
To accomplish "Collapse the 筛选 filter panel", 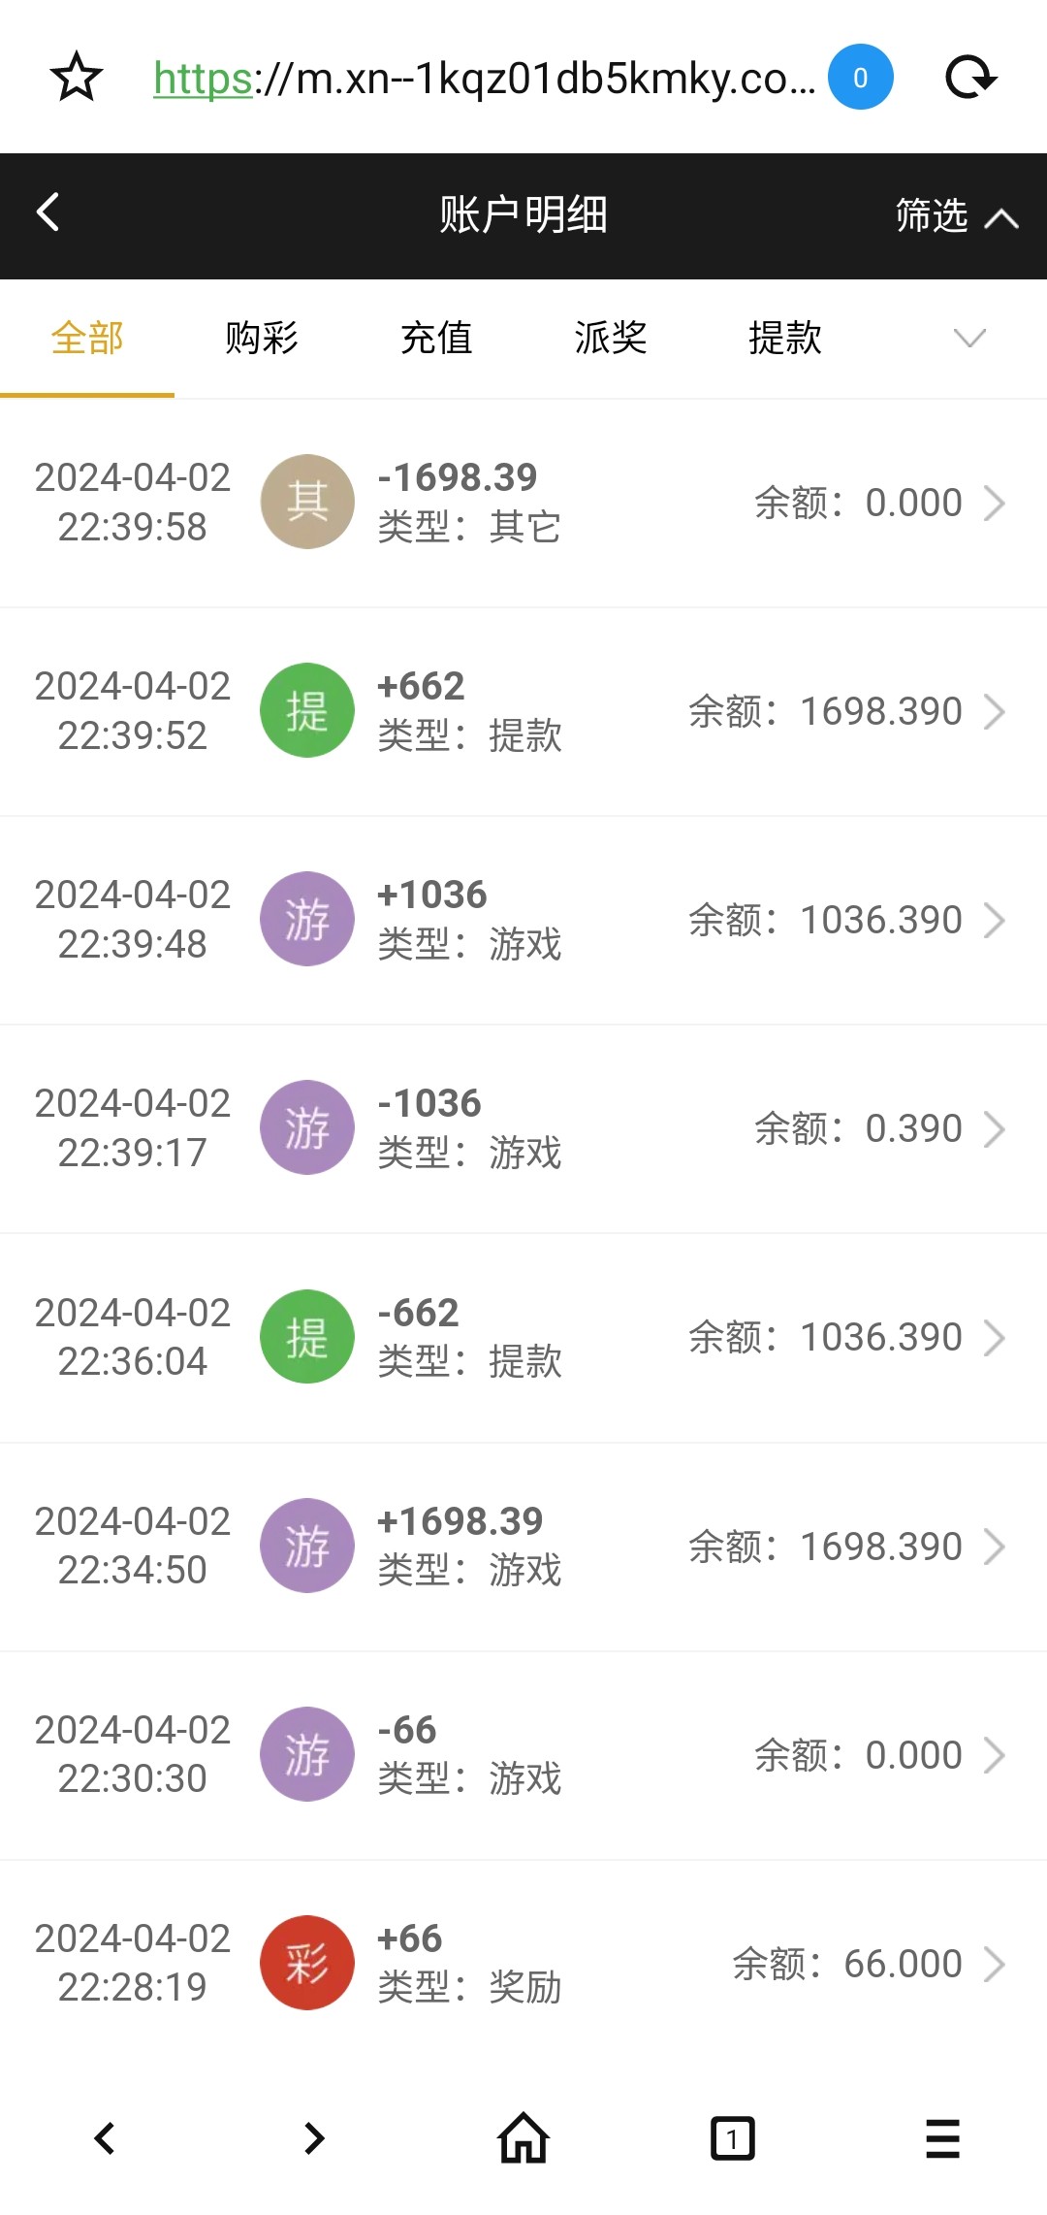I will [x=956, y=215].
